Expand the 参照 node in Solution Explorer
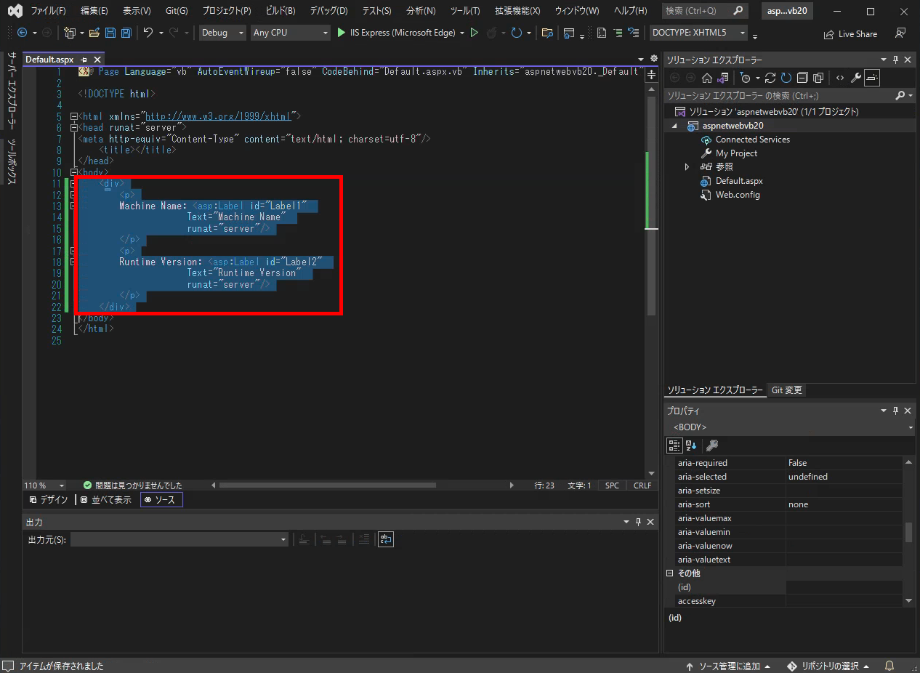The height and width of the screenshot is (673, 920). click(687, 166)
